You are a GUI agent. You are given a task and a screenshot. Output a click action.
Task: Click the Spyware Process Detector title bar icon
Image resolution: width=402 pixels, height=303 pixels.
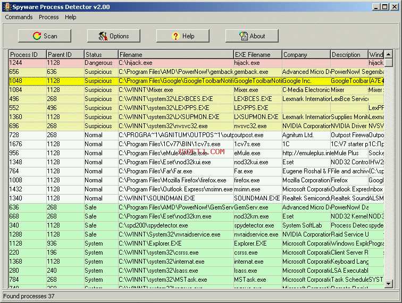click(x=7, y=7)
